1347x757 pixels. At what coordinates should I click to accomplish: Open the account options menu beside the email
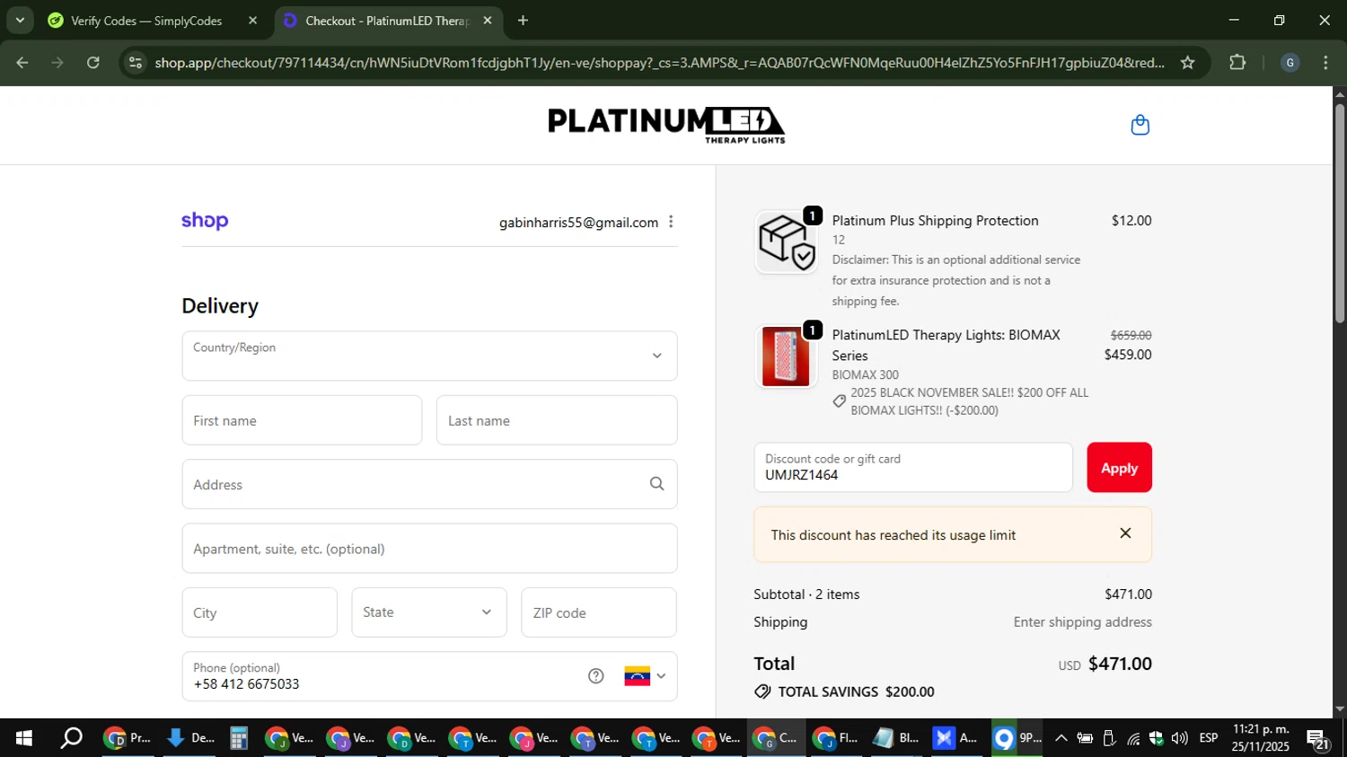pyautogui.click(x=671, y=222)
